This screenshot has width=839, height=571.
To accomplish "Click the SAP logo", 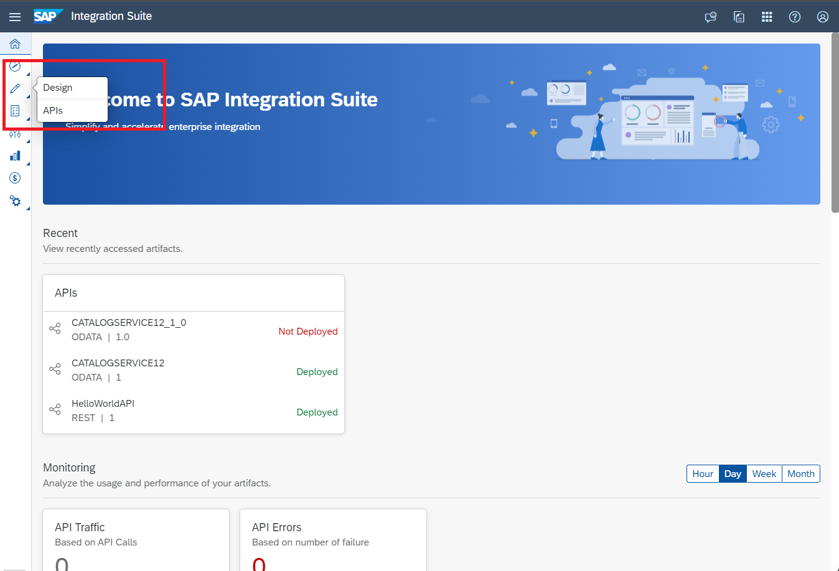I will [x=48, y=16].
